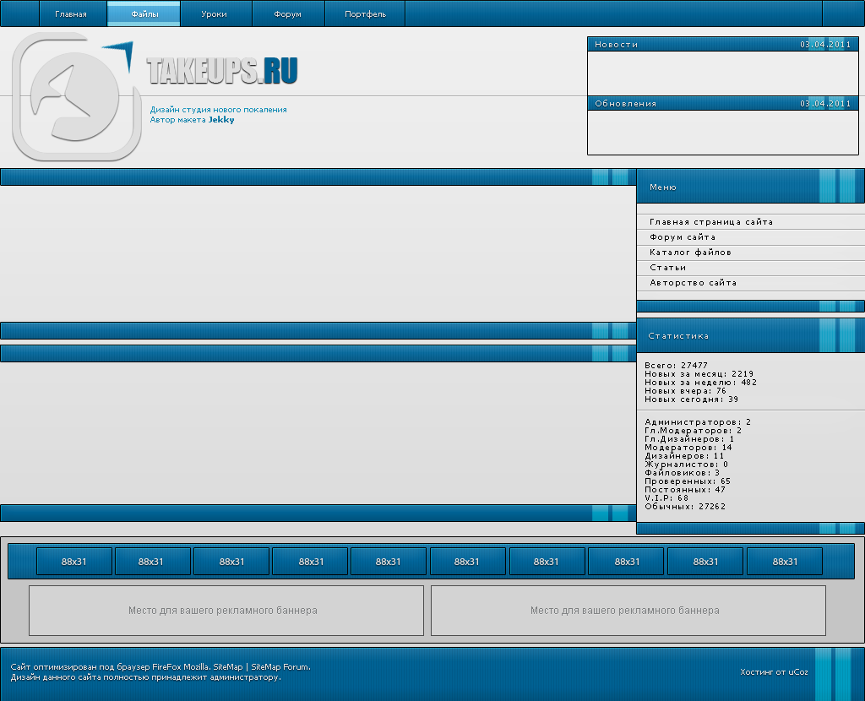Click the rightmost 88x31 banner button
This screenshot has width=865, height=701.
(x=785, y=562)
